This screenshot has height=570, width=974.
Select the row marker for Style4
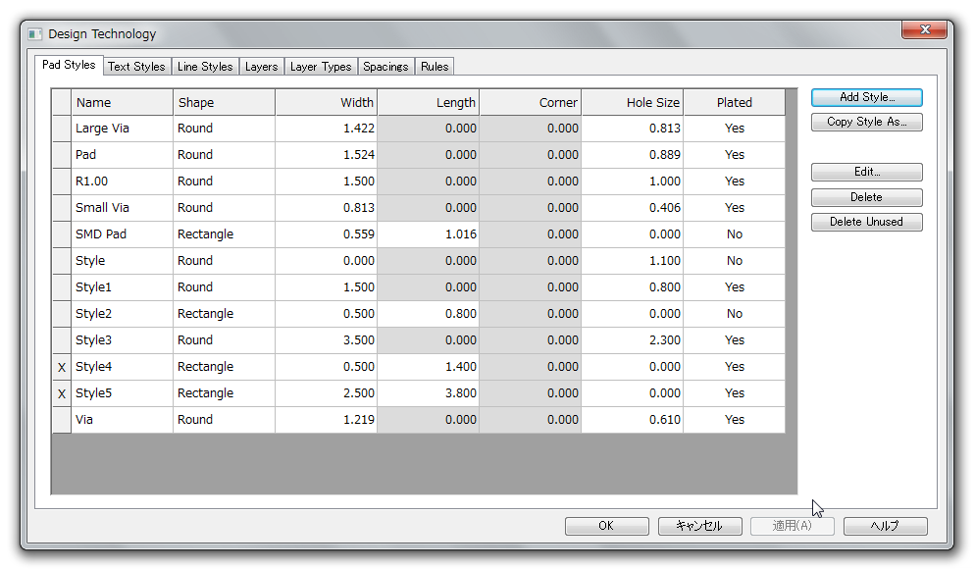[62, 367]
